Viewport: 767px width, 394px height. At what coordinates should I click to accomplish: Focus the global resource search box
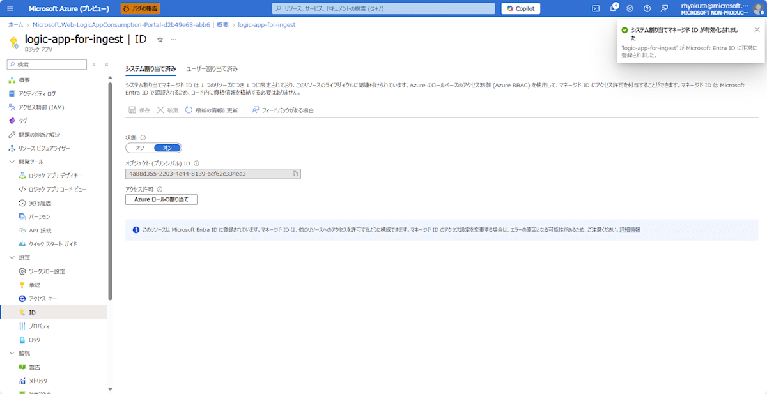pos(383,8)
